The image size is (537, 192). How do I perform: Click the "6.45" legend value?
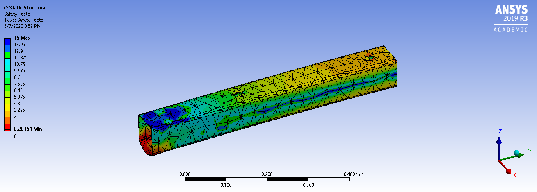click(18, 90)
